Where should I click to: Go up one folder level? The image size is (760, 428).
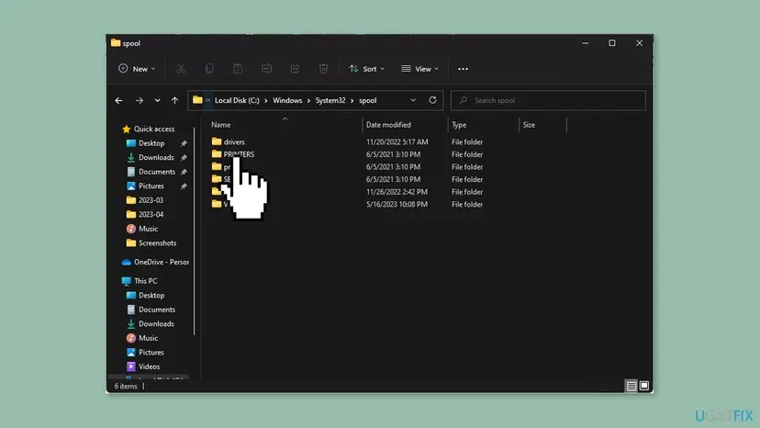(x=174, y=100)
